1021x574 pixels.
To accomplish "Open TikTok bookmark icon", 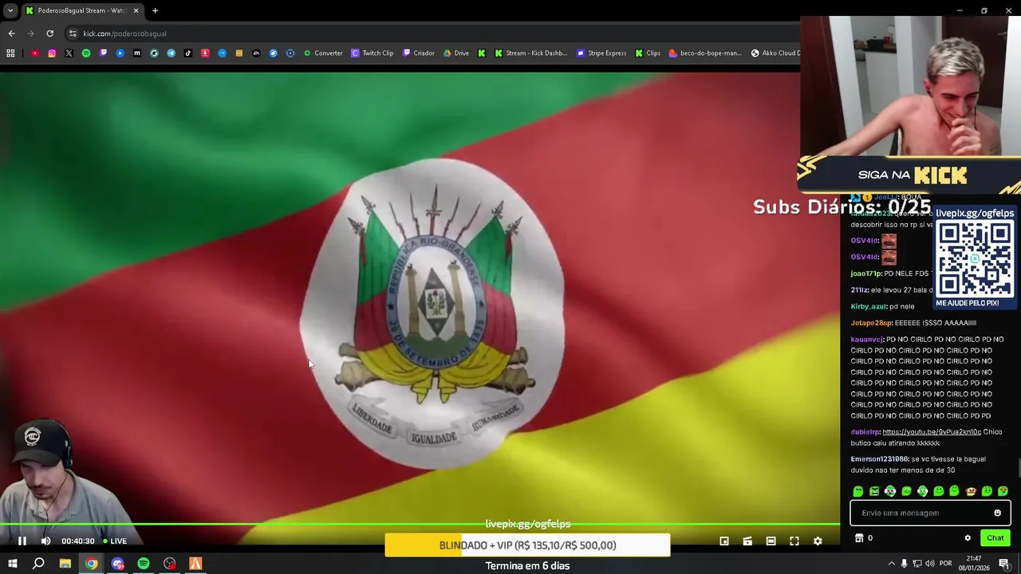I will tap(188, 53).
